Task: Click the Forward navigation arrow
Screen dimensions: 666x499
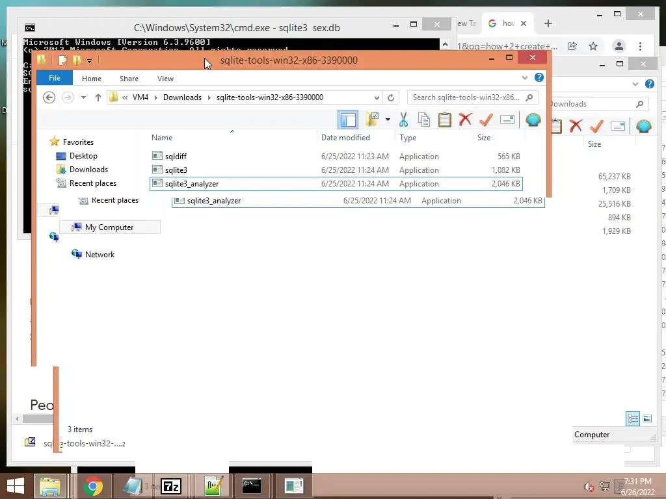Action: pyautogui.click(x=68, y=97)
